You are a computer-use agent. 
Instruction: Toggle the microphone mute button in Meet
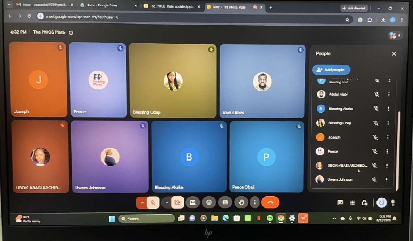pyautogui.click(x=153, y=202)
